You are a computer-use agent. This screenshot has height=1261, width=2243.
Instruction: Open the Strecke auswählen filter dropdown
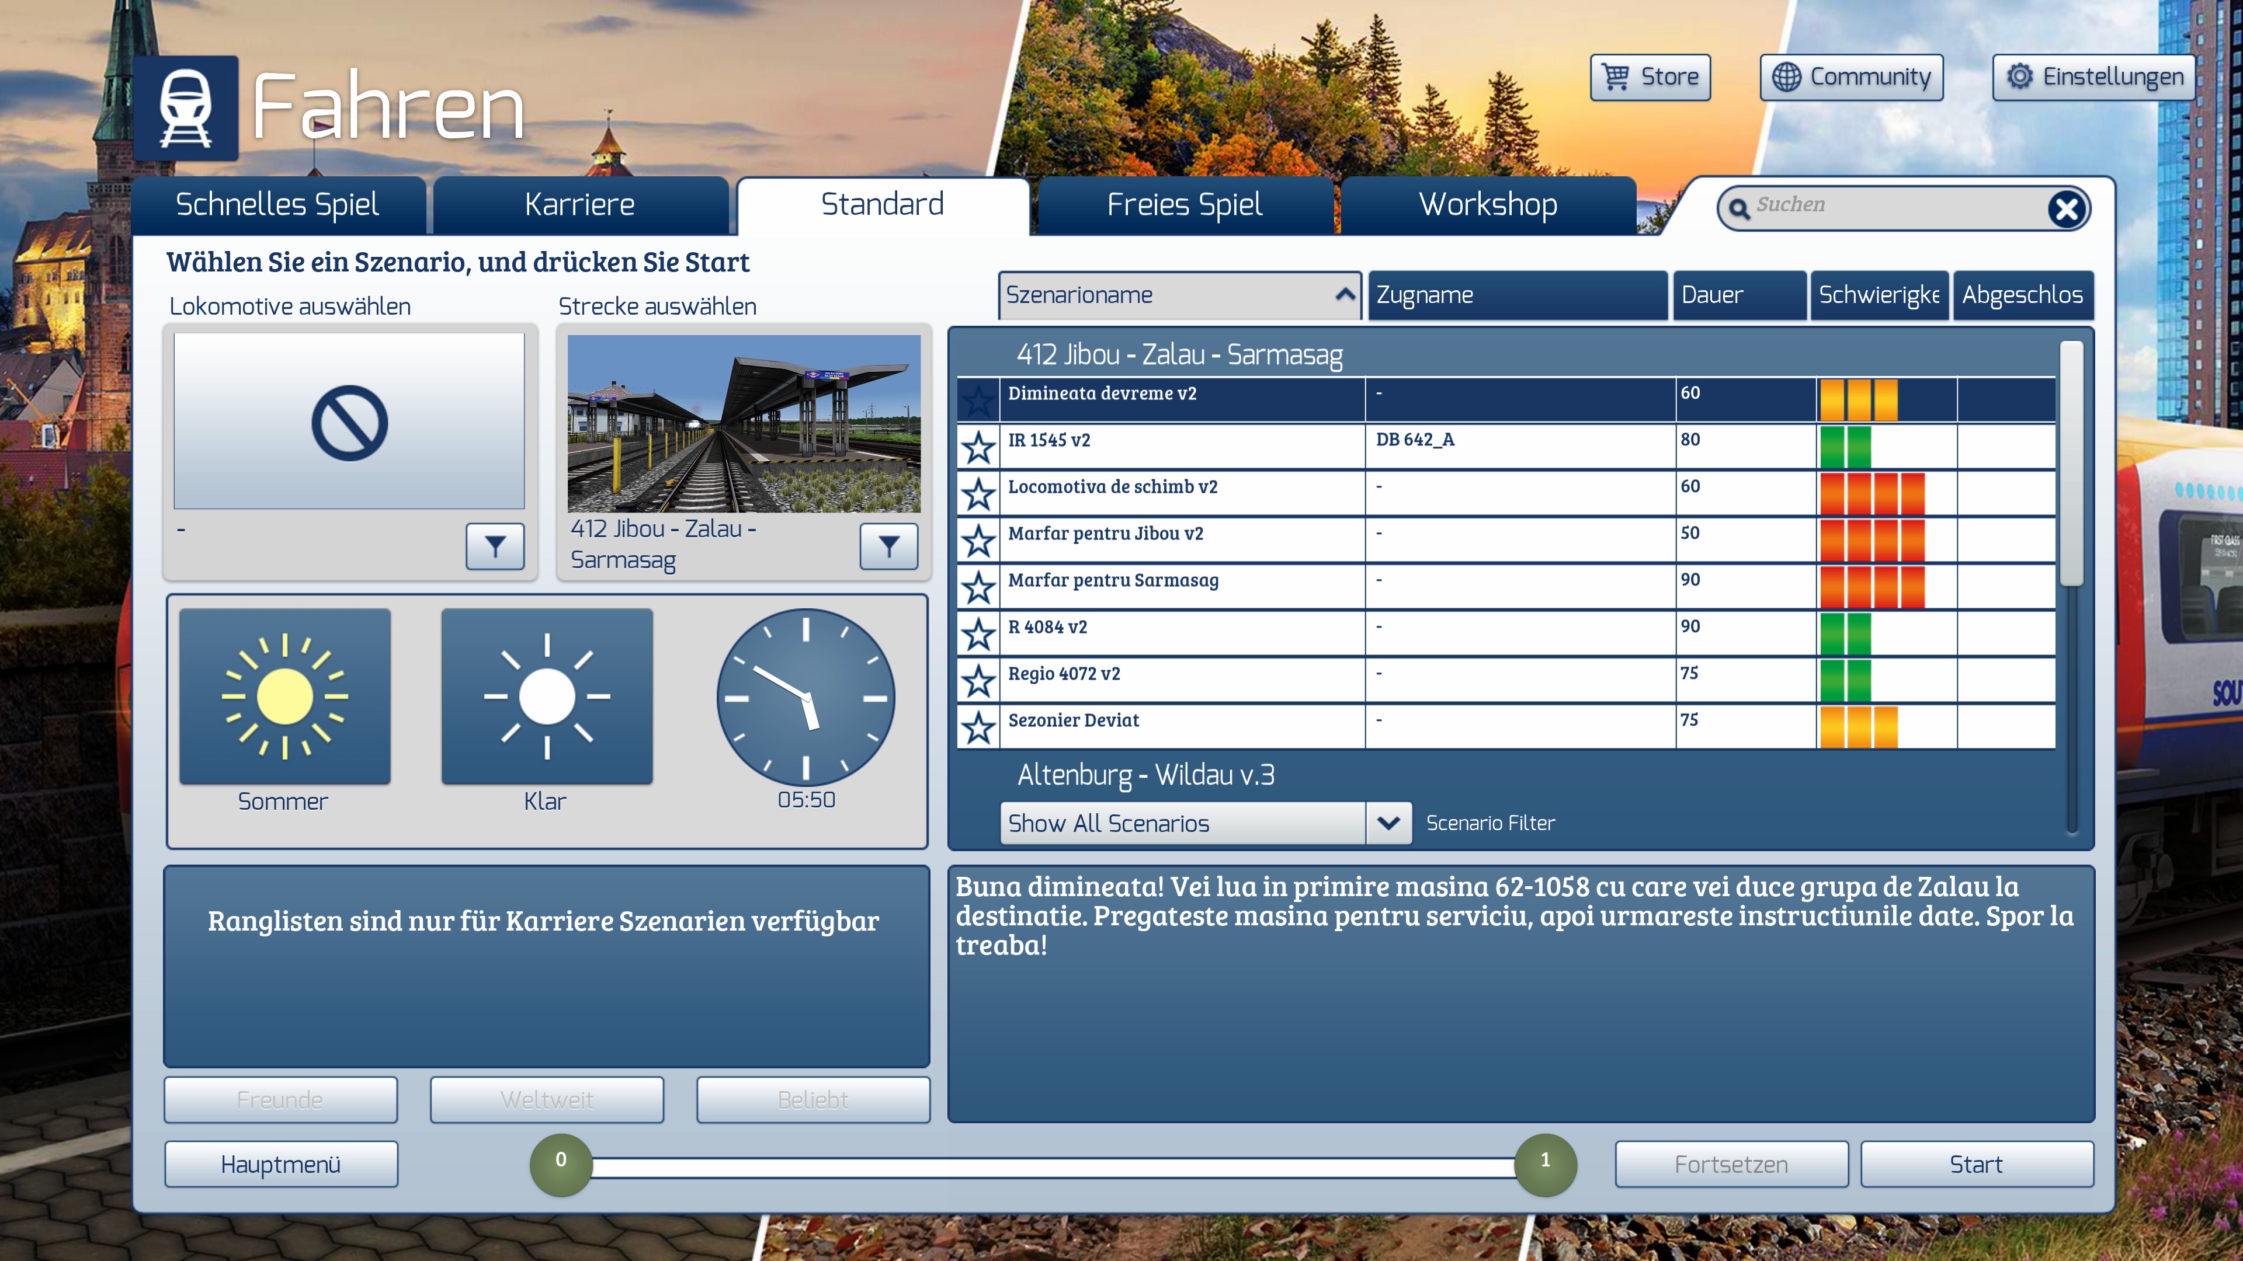[888, 546]
